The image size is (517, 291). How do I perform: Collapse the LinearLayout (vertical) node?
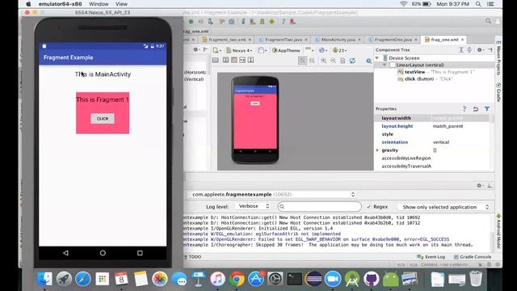[x=385, y=65]
